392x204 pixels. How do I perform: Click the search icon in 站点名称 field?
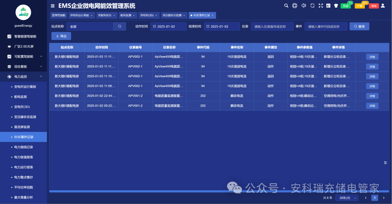[x=119, y=26]
